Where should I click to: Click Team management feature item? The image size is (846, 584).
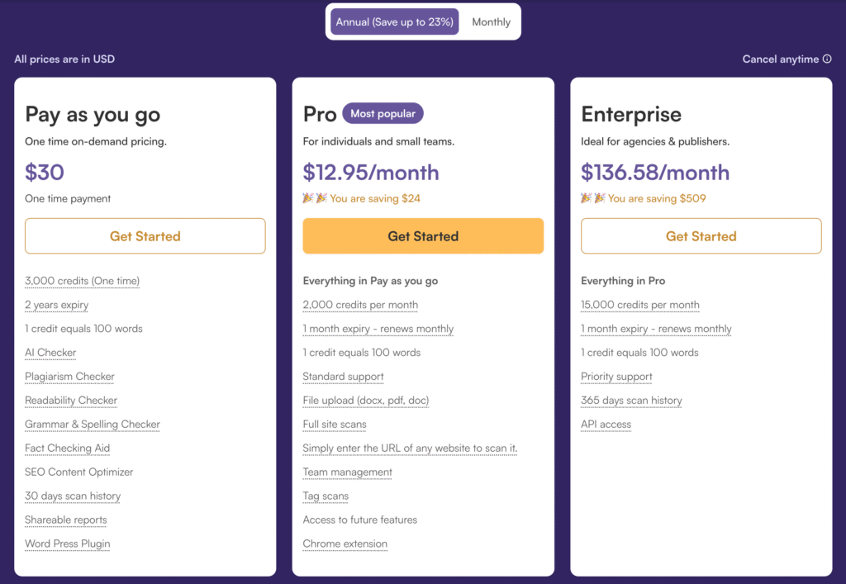coord(348,472)
